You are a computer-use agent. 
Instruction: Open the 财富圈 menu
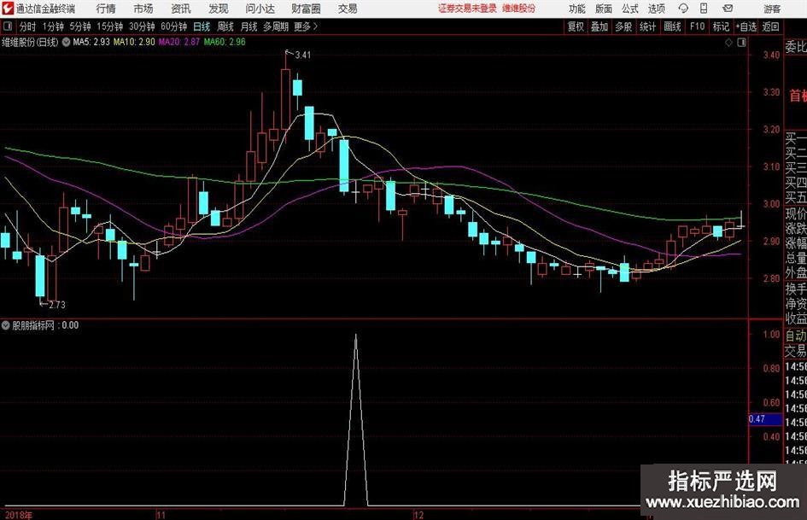306,9
